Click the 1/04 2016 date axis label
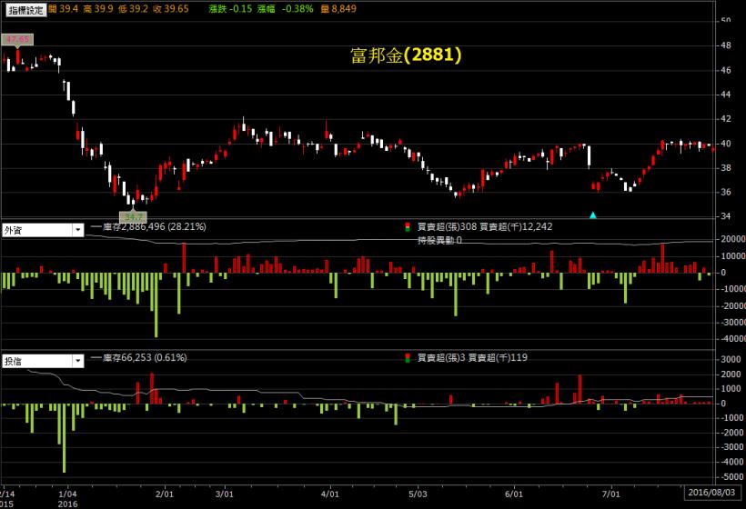 coord(67,498)
